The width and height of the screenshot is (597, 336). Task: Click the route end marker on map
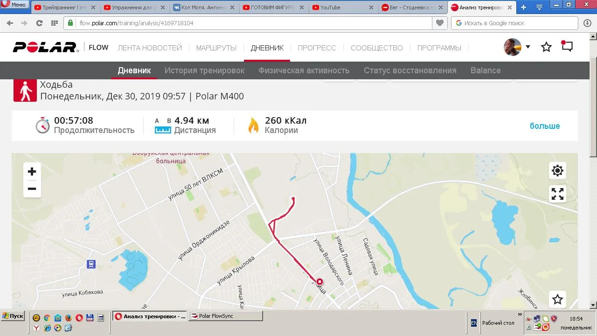point(319,281)
